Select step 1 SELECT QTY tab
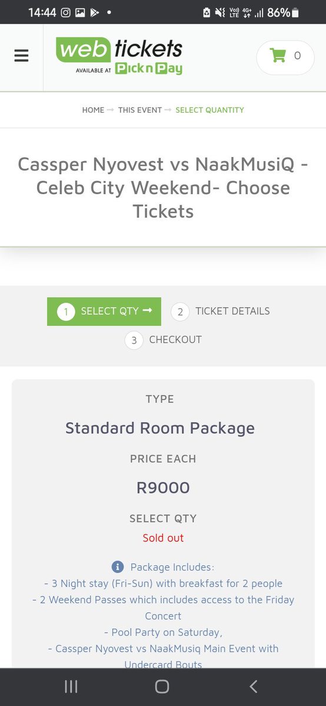This screenshot has width=326, height=706. tap(104, 311)
